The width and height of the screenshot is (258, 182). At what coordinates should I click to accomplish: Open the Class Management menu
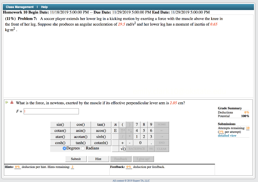pyautogui.click(x=20, y=7)
